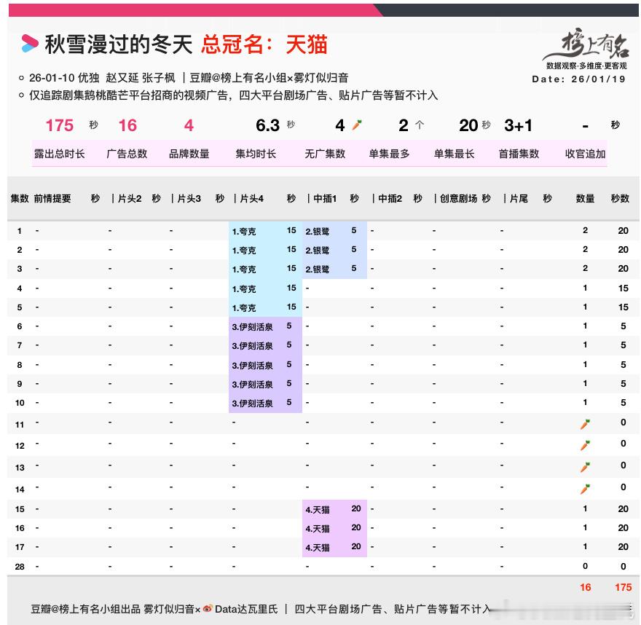Click 3.伊刻活泉 cell in episode 6 row
Image resolution: width=641 pixels, height=625 pixels.
click(x=252, y=326)
